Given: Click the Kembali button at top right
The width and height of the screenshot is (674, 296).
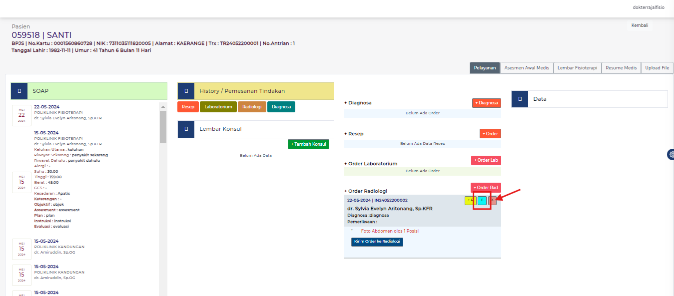Looking at the screenshot, I should [640, 25].
